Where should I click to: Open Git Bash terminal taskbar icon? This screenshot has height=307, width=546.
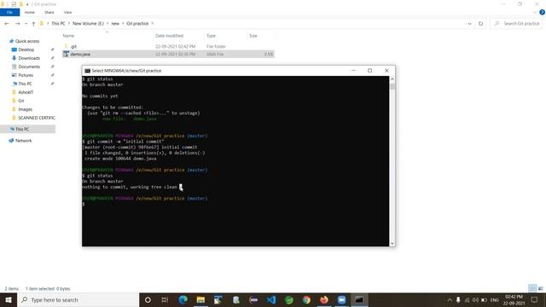click(x=359, y=299)
